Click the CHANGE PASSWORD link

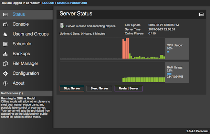[x=72, y=3]
